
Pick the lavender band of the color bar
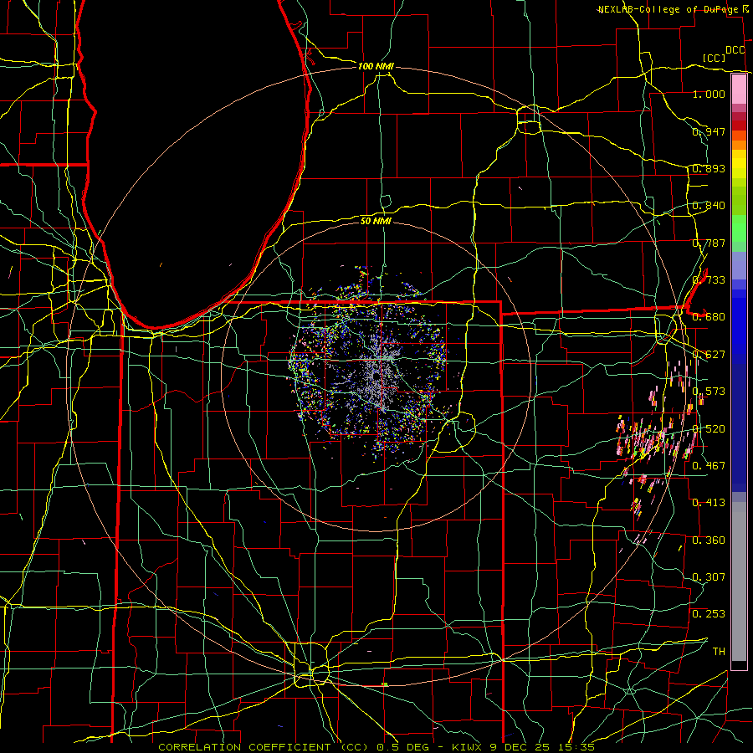[x=739, y=265]
